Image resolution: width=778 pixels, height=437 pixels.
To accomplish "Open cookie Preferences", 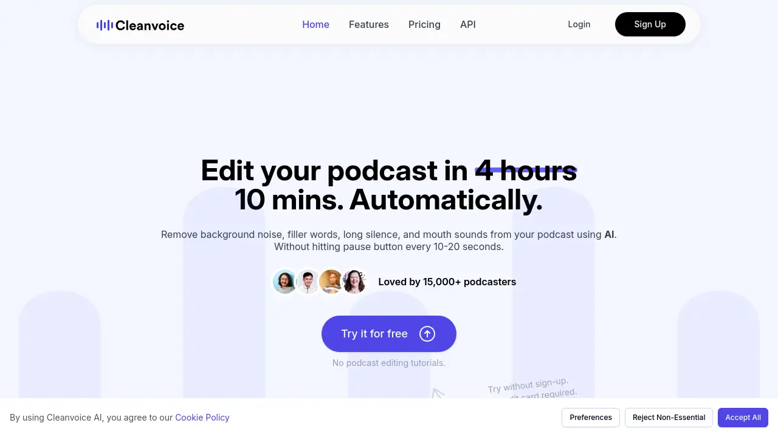I will tap(590, 418).
